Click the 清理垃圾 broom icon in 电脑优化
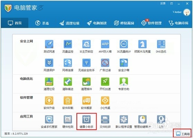This screenshot has width=193, height=138. pyautogui.click(x=49, y=82)
